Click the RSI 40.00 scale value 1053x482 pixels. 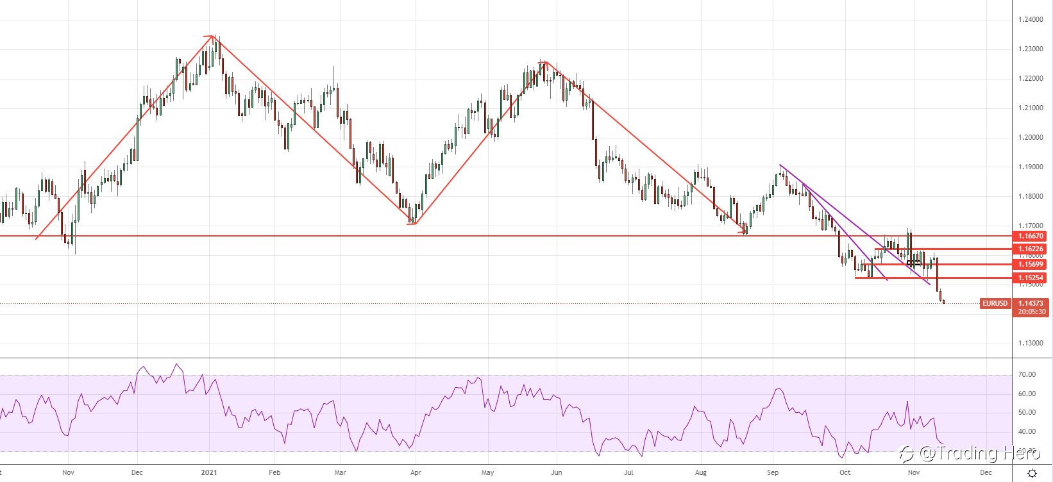tap(1027, 431)
